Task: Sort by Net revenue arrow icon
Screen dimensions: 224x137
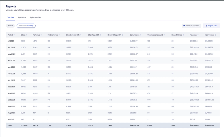Action: pyautogui.click(x=215, y=35)
